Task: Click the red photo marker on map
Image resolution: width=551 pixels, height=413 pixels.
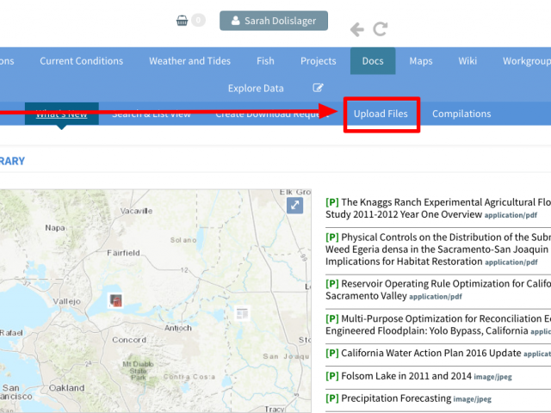Action: point(116,300)
